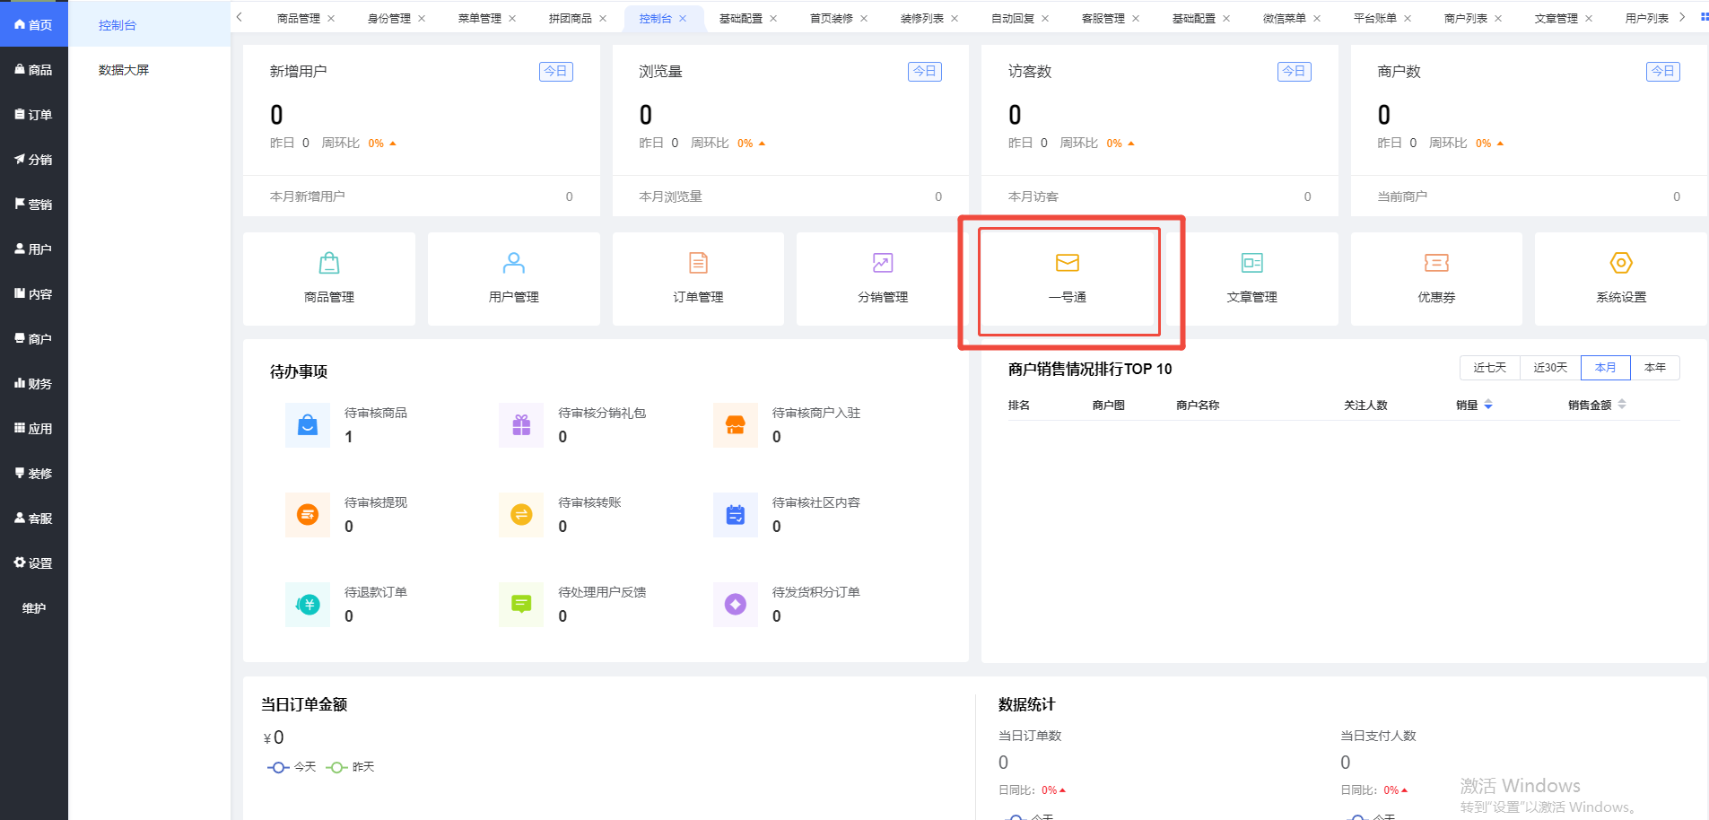1709x820 pixels.
Task: Open 营销 in the left sidebar
Action: [x=34, y=205]
